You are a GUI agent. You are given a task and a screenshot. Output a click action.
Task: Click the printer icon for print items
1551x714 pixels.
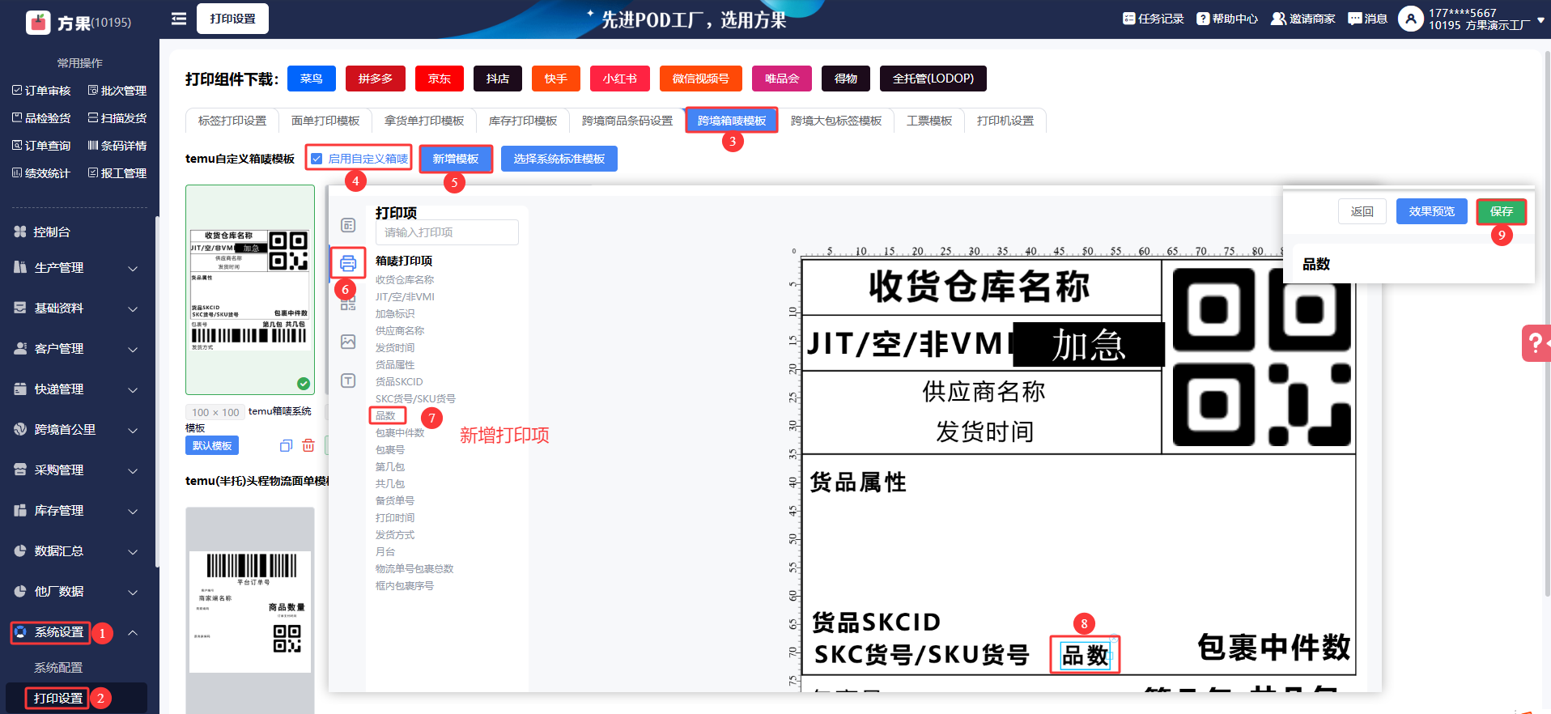coord(348,263)
